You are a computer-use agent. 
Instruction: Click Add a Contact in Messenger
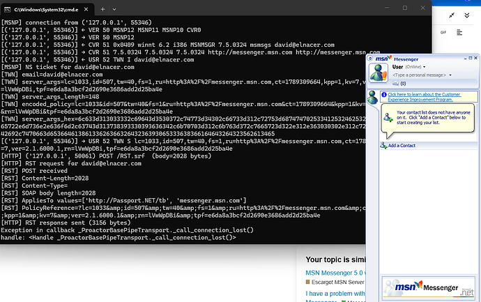[x=402, y=146]
